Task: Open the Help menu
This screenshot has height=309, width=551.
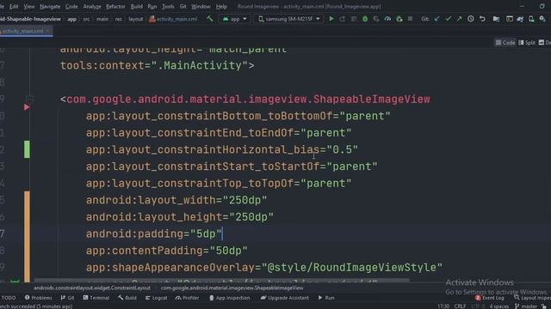Action: point(221,6)
